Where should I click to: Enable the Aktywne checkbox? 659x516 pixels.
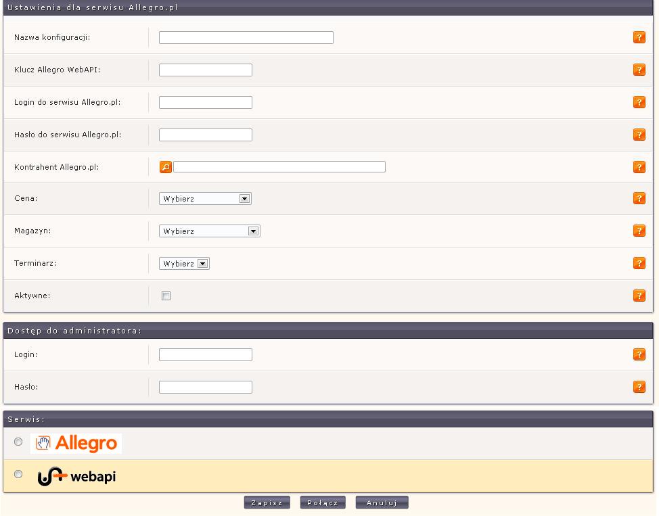point(166,296)
